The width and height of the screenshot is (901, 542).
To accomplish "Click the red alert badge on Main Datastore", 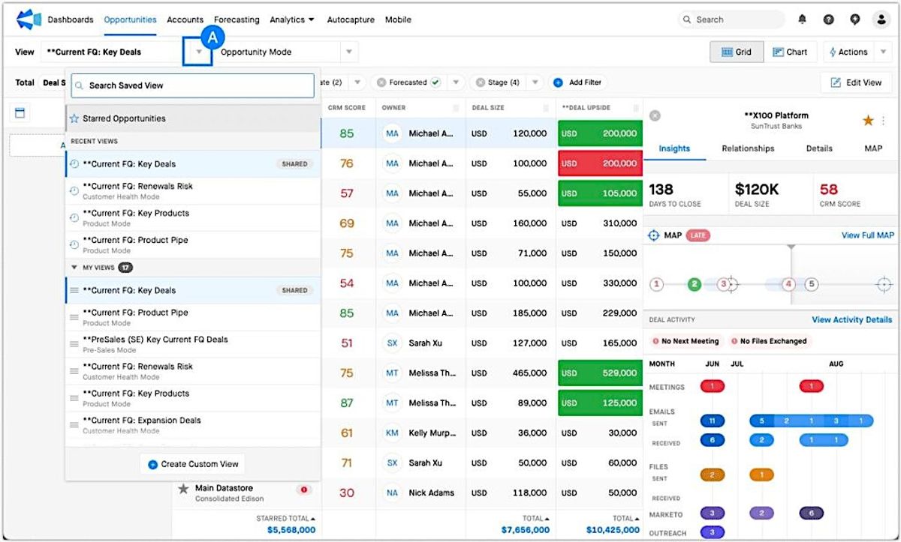I will (304, 490).
